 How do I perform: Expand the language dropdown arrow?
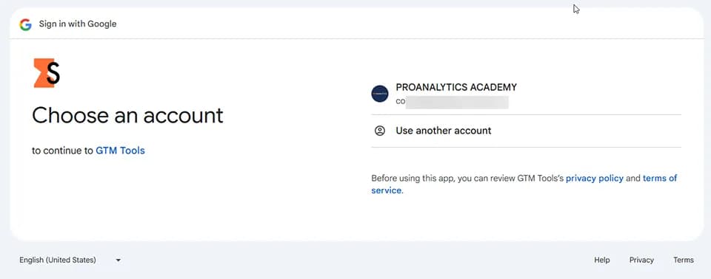click(x=118, y=261)
